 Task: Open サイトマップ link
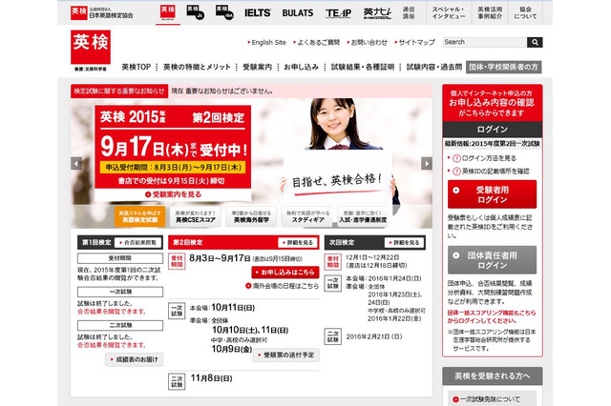pyautogui.click(x=416, y=42)
